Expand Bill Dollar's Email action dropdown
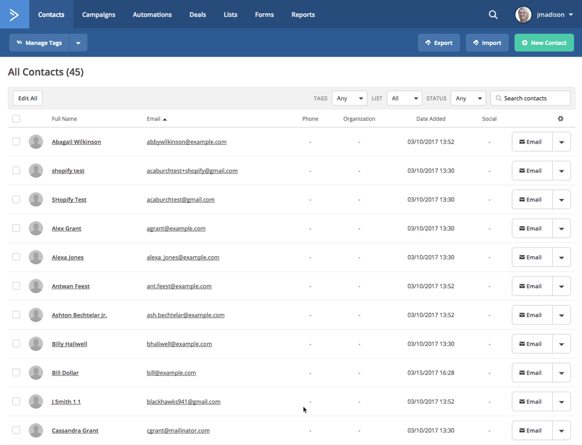The width and height of the screenshot is (582, 445). point(562,373)
